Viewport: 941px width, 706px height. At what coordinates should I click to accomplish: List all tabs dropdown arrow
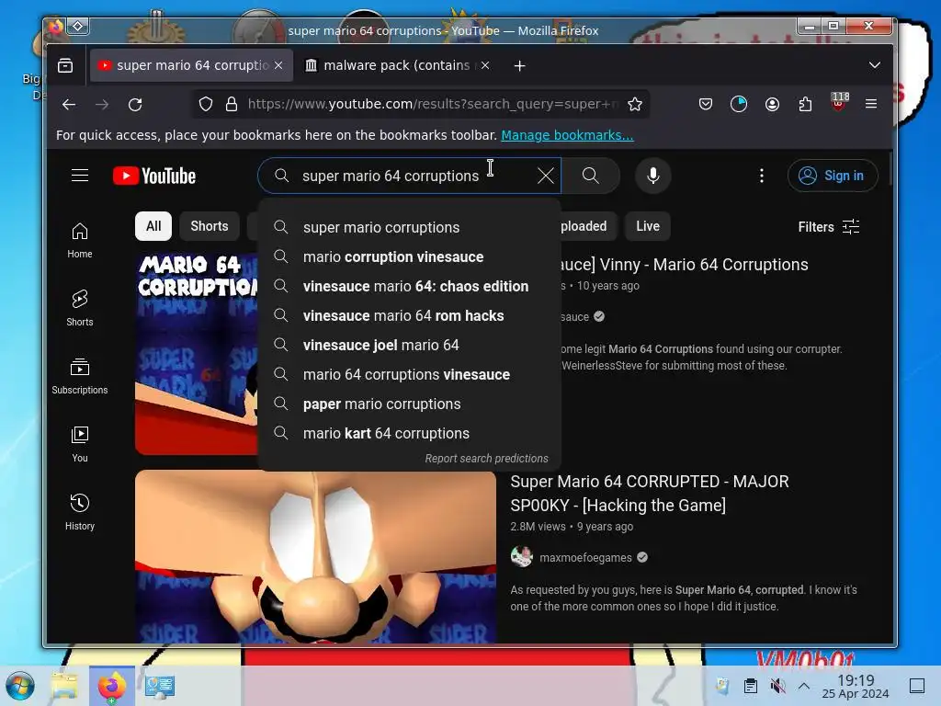[x=875, y=65]
